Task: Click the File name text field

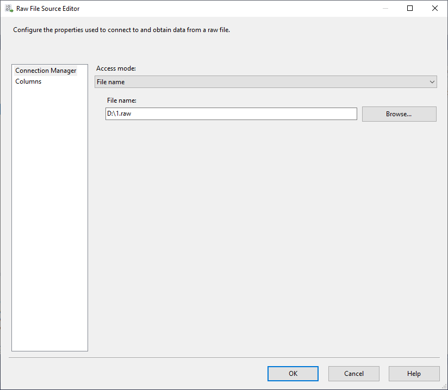Action: pos(231,114)
